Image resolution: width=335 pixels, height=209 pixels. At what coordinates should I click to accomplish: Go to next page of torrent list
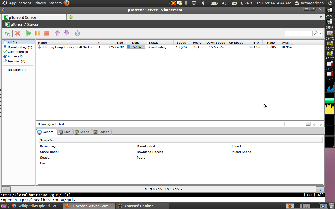[x=321, y=124]
